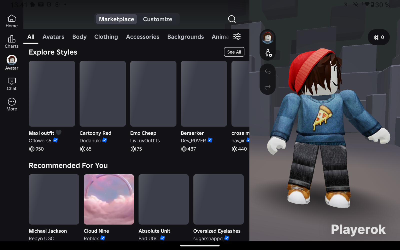Redo the avatar change
Screen dimensions: 400x250
[267, 87]
